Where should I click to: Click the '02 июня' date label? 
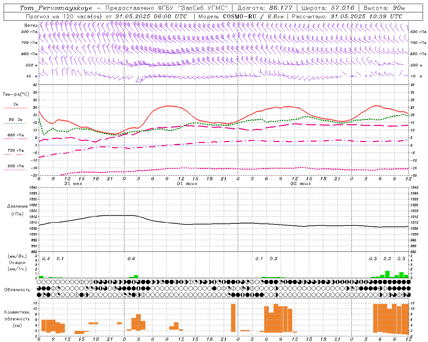[x=301, y=184]
